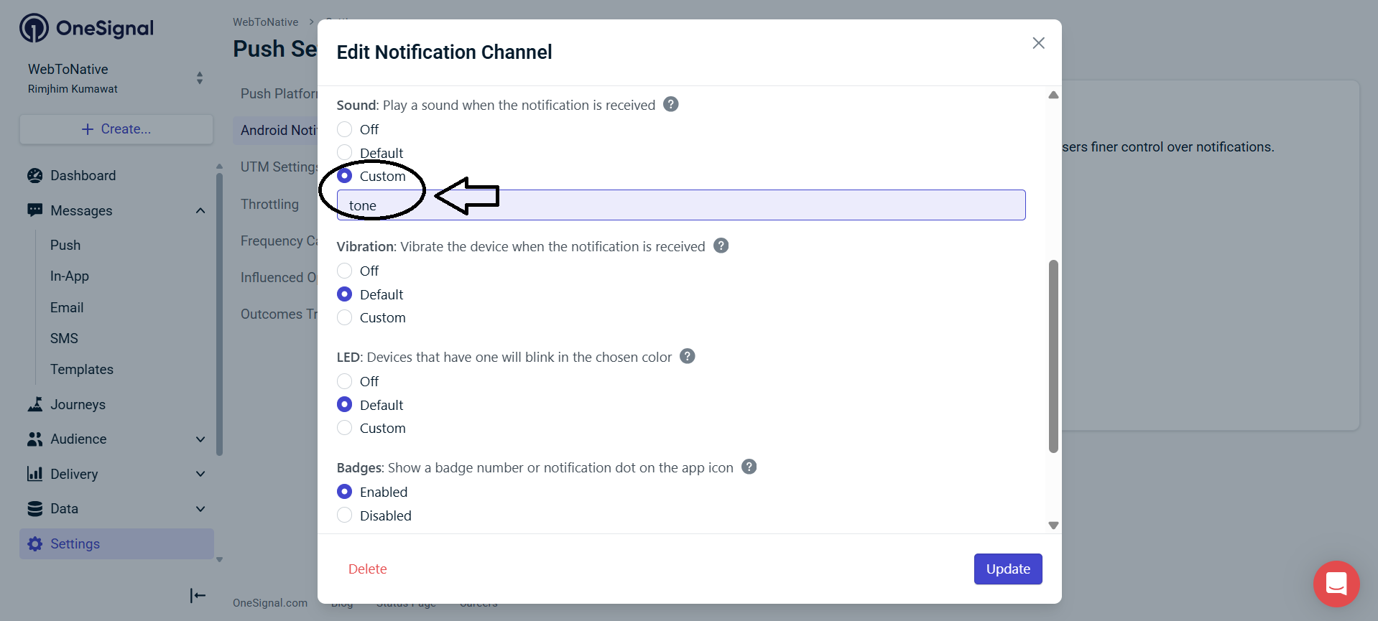The width and height of the screenshot is (1378, 621).
Task: Go to Templates under Messages
Action: pos(82,369)
